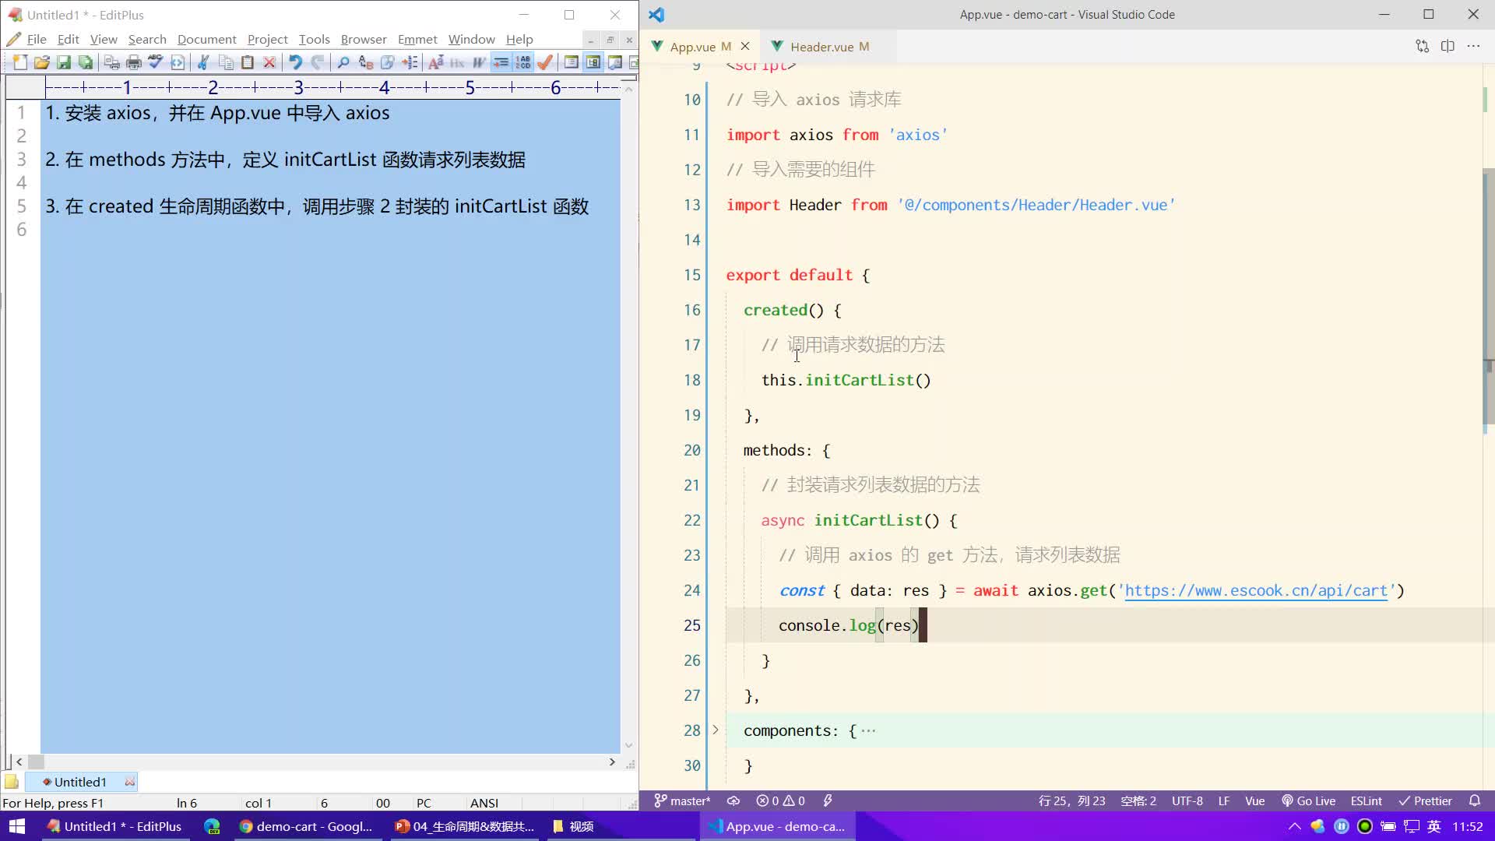
Task: Open Document menu in EditPlus
Action: pos(206,39)
